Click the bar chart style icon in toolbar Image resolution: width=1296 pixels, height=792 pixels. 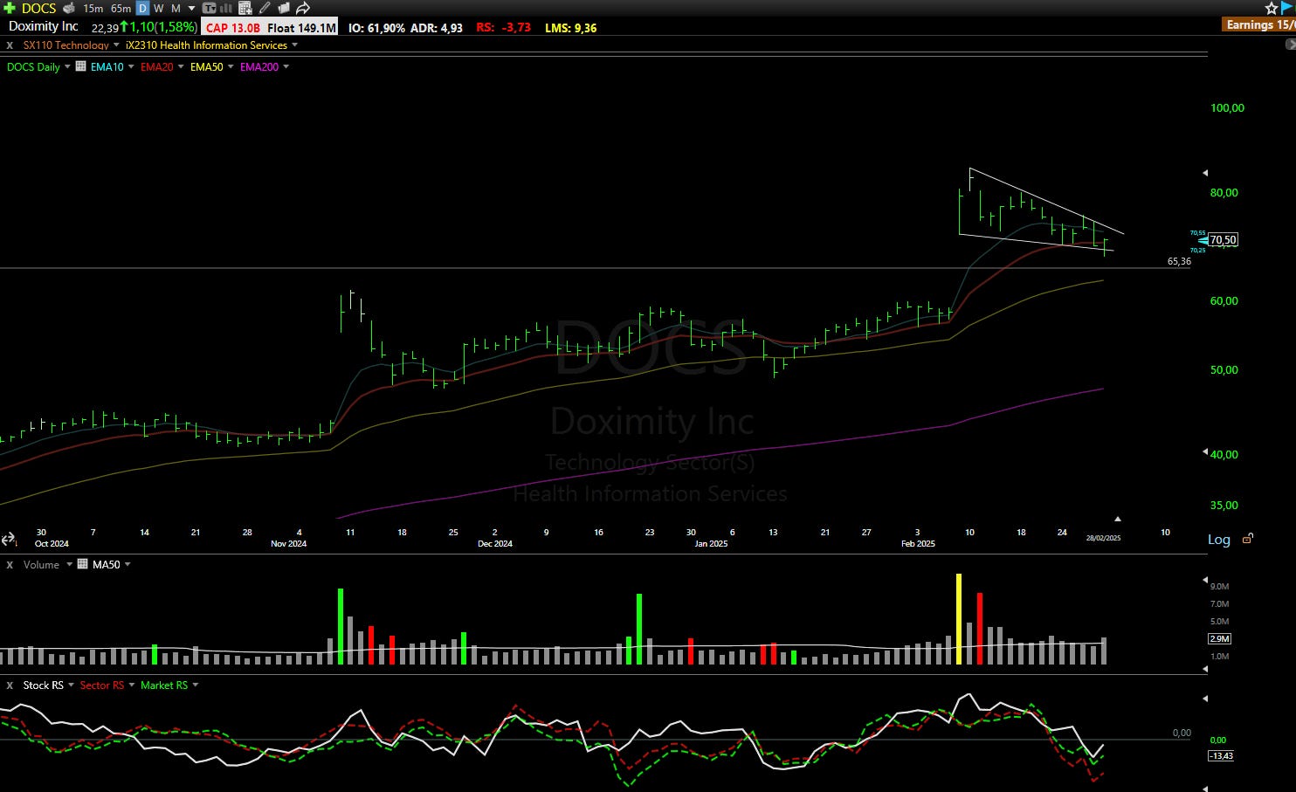point(226,8)
